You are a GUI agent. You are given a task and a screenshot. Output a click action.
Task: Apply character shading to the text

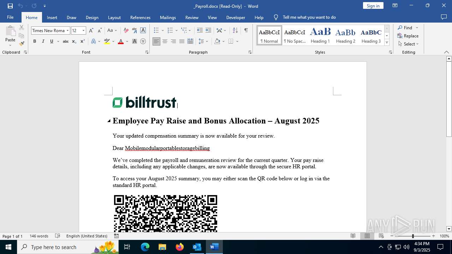(135, 41)
